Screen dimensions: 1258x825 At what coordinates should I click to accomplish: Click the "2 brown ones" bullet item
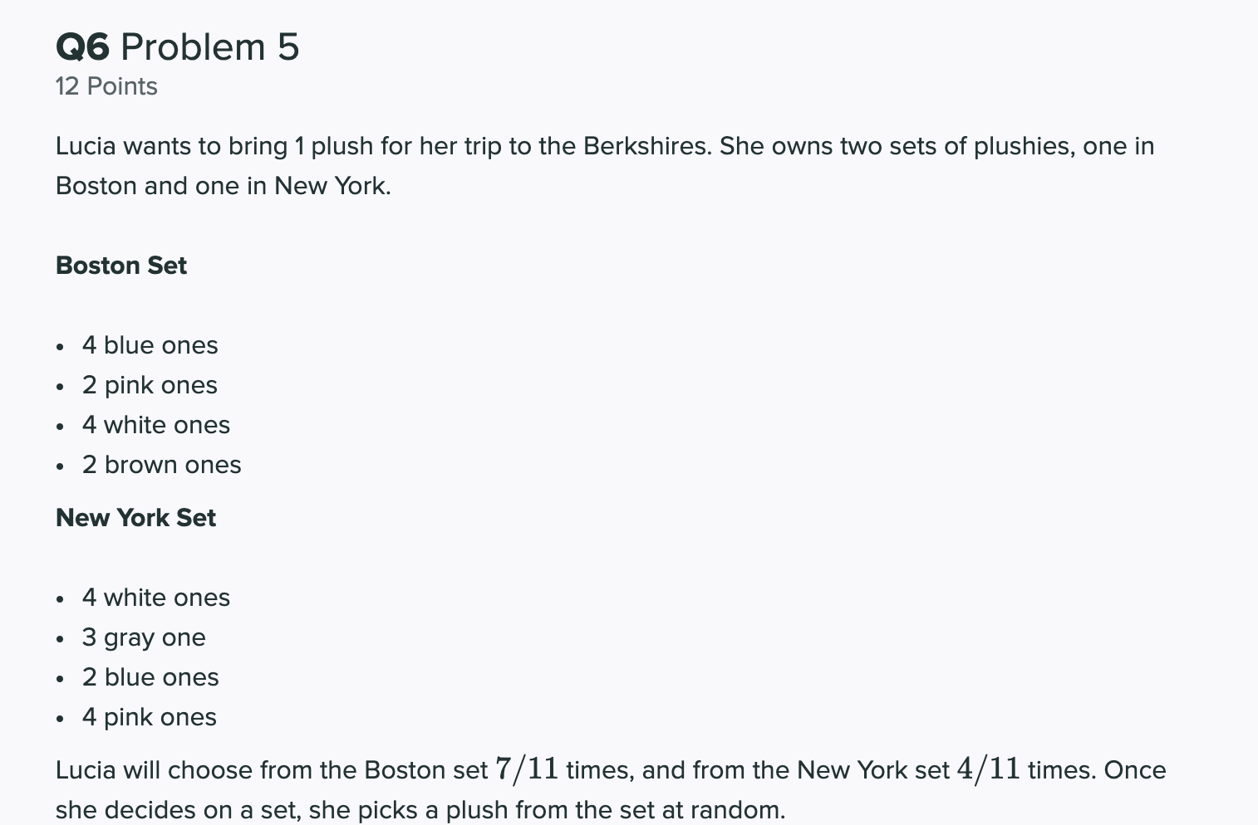(x=162, y=465)
